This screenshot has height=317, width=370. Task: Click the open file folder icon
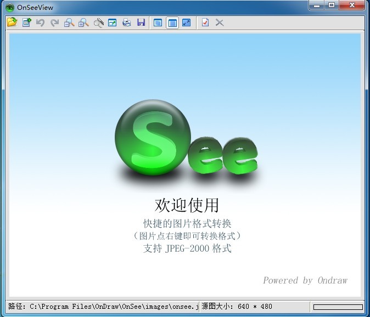click(12, 22)
